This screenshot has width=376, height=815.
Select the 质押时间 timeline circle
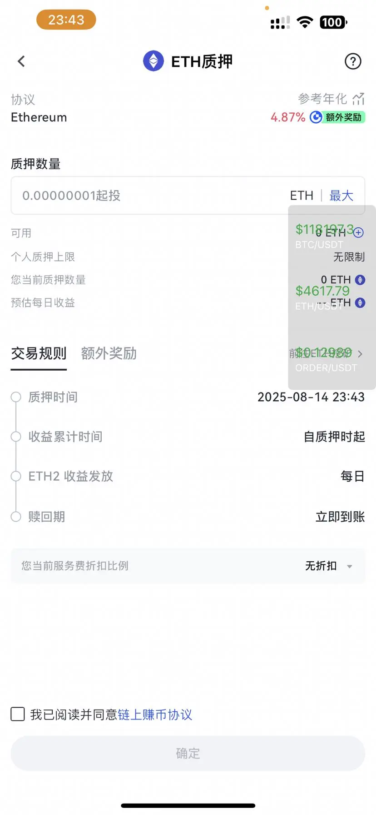(x=16, y=397)
